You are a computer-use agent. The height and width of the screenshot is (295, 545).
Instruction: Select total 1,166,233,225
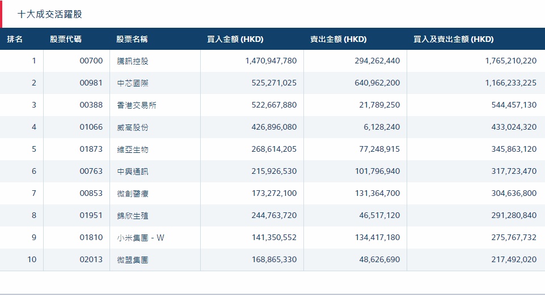(x=511, y=83)
